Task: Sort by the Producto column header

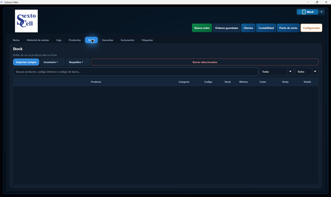Action: (96, 81)
